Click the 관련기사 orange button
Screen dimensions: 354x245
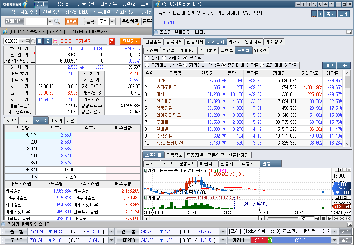coord(130,41)
